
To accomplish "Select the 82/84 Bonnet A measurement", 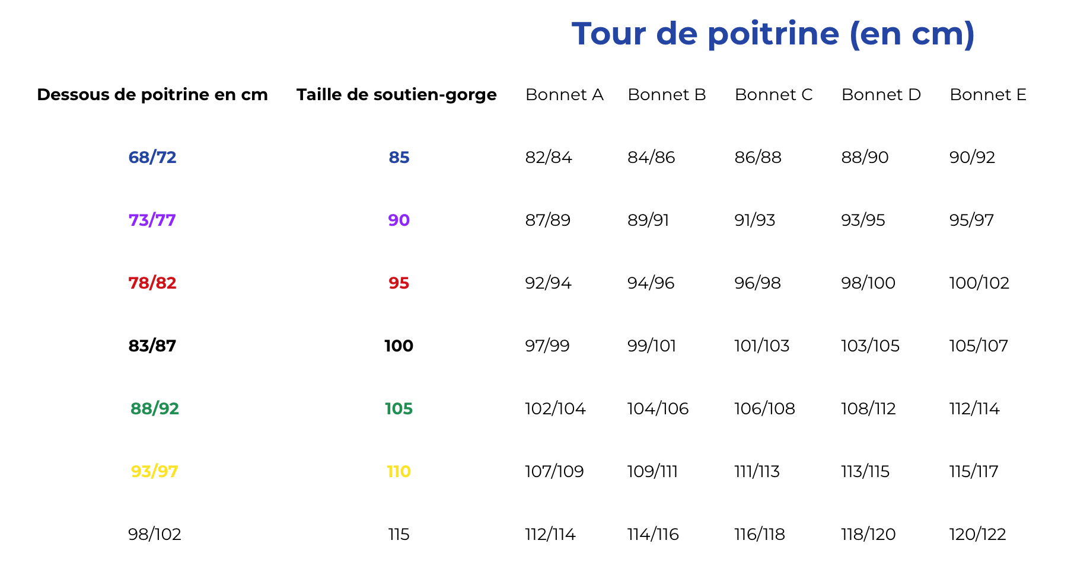I will tap(549, 158).
